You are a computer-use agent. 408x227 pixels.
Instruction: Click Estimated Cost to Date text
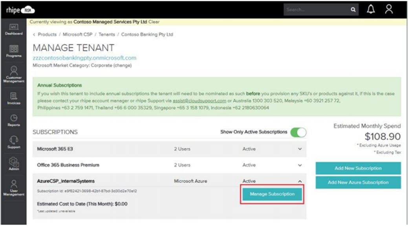pos(82,204)
